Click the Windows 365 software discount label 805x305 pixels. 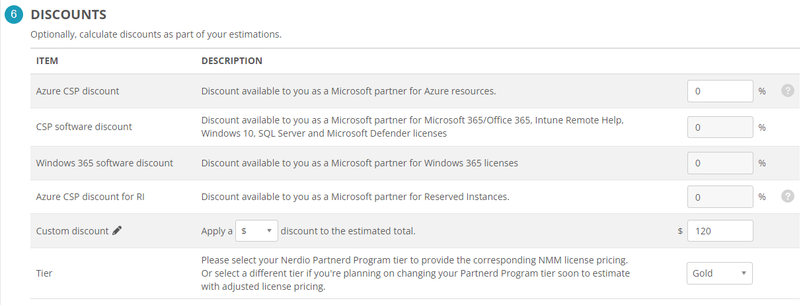104,163
